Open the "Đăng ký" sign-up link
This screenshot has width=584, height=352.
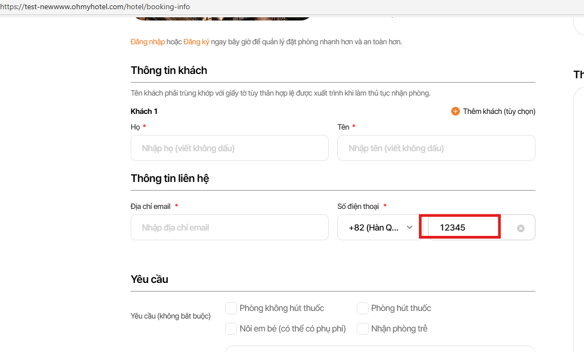pos(196,42)
